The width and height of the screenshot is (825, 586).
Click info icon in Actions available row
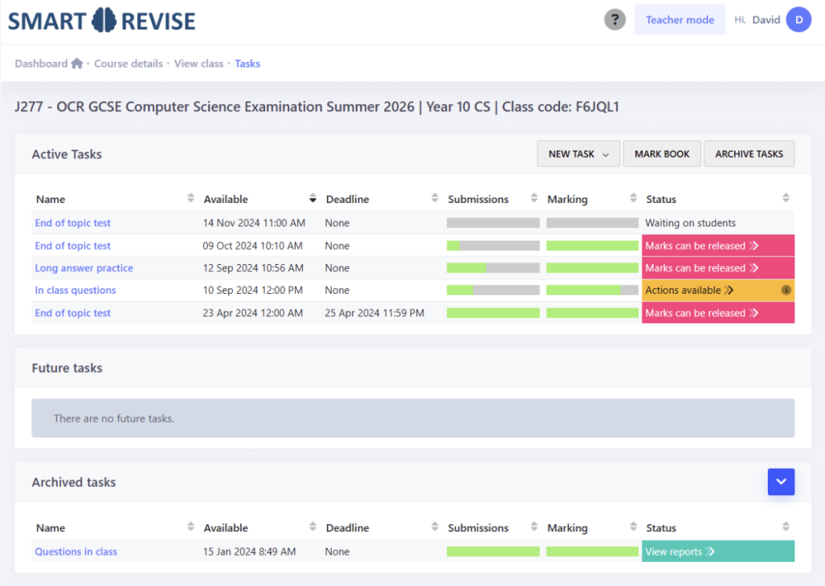pos(786,291)
